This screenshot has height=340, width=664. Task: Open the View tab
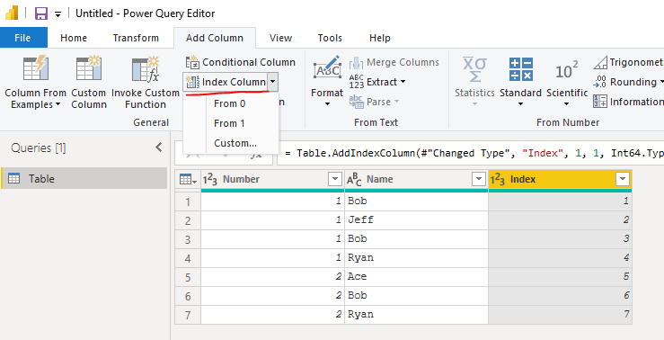point(280,38)
